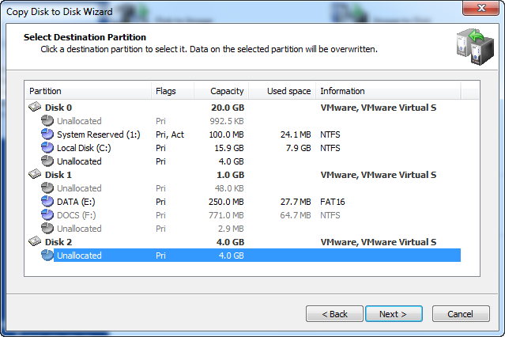Click the Copy Disk to Disk Wizard title
505x337 pixels.
coord(59,12)
